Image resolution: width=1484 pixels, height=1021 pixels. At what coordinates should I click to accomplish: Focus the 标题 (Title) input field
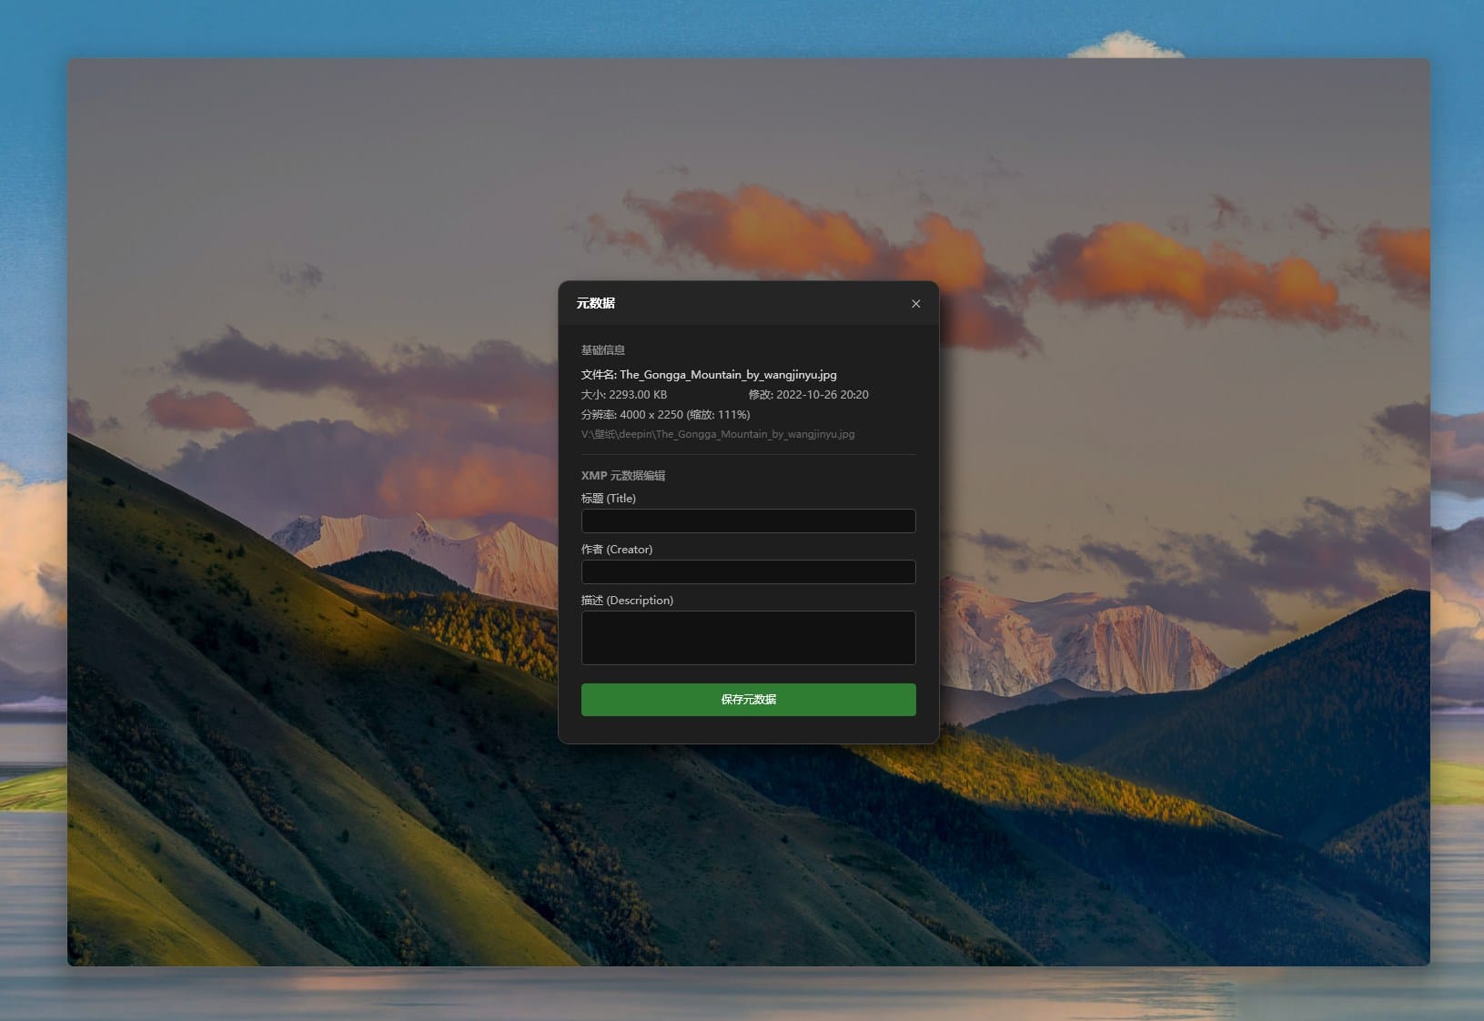[748, 521]
